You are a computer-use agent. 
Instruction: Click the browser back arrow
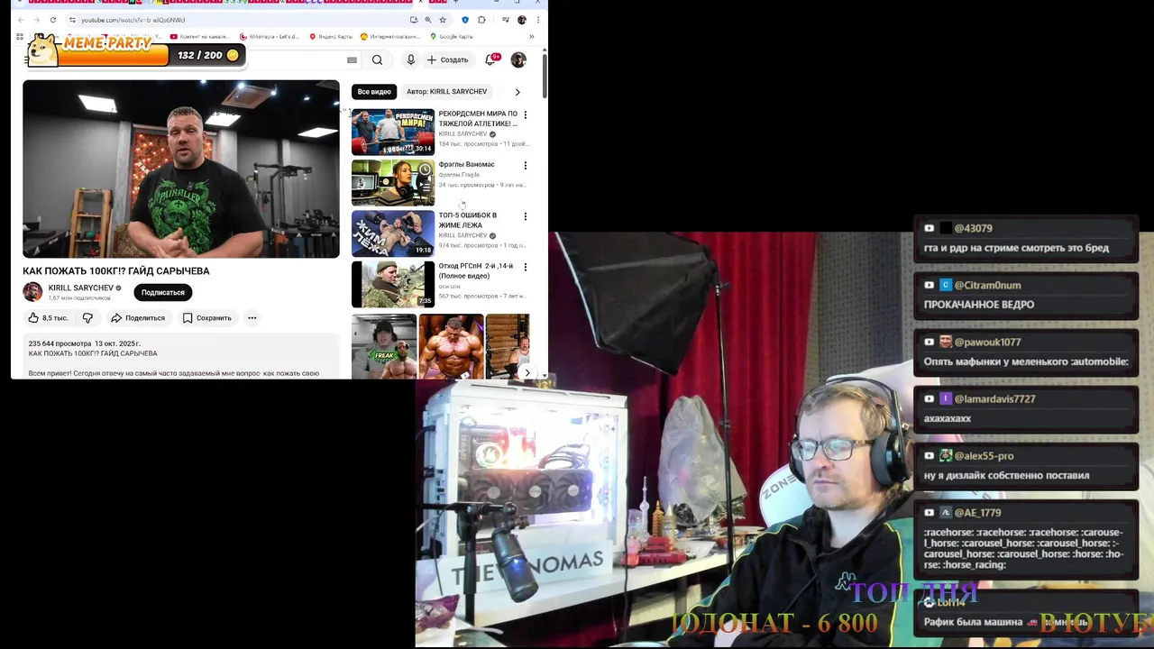(x=21, y=20)
